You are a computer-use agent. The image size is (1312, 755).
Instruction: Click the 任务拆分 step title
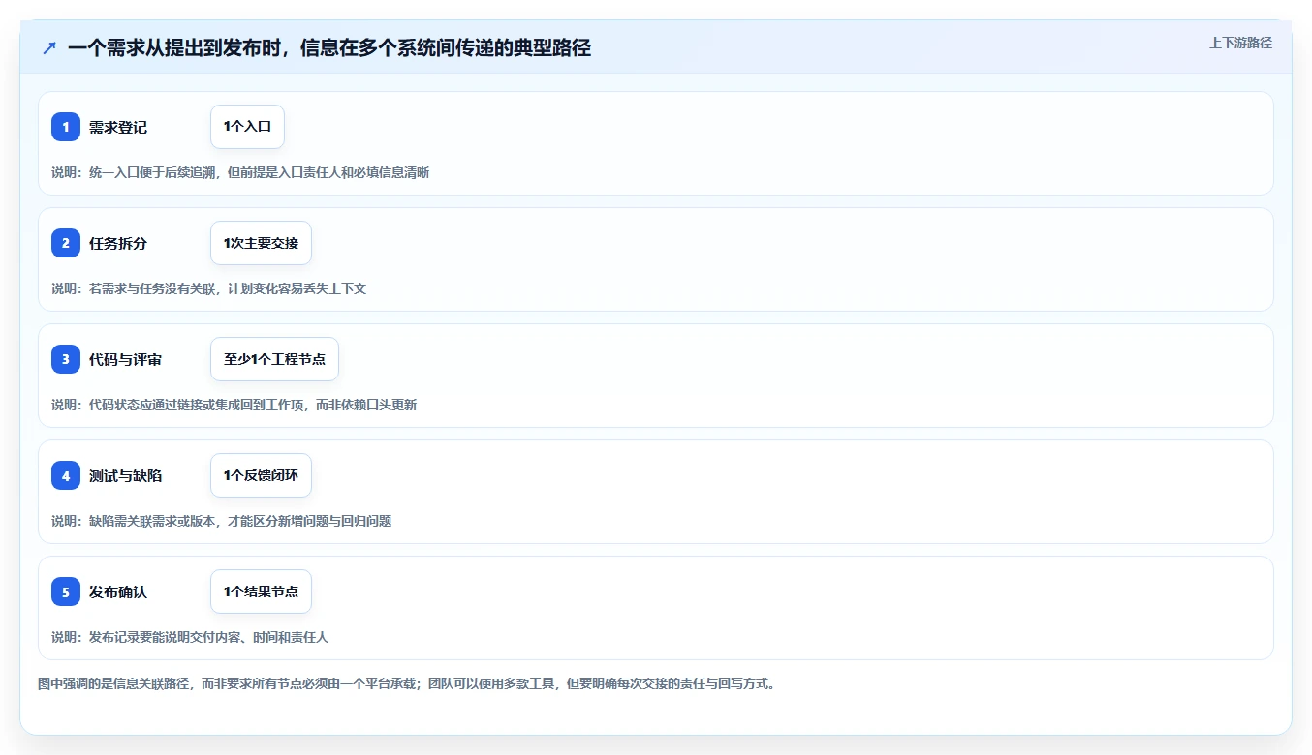118,243
